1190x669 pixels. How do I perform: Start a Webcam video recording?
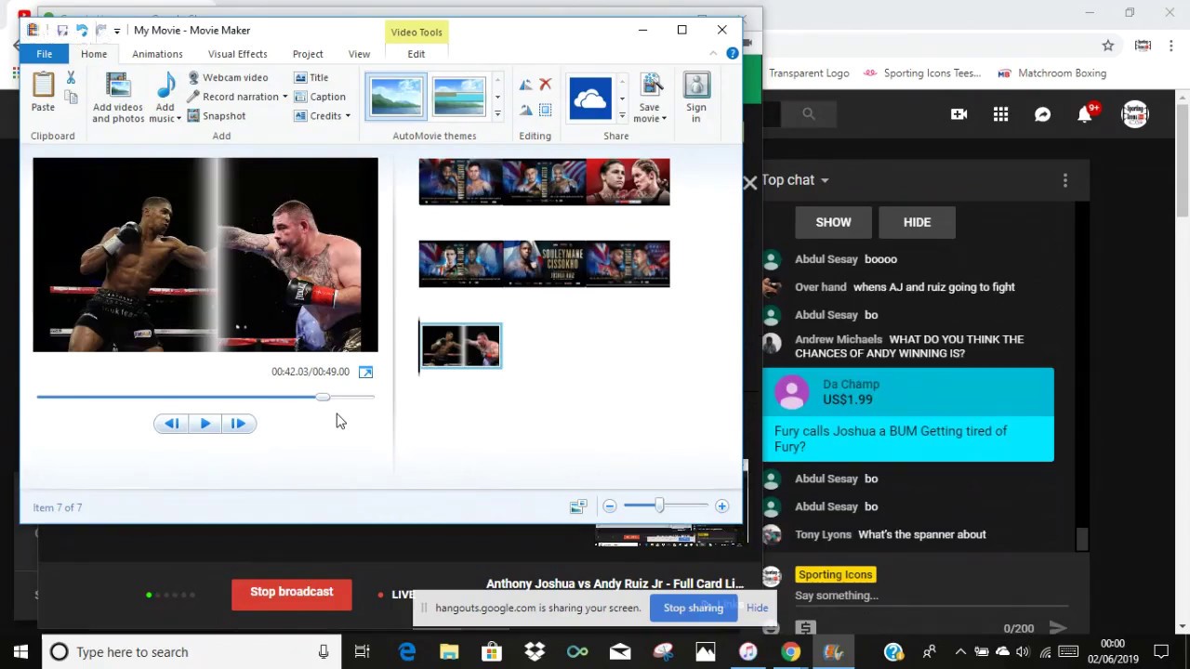coord(228,78)
